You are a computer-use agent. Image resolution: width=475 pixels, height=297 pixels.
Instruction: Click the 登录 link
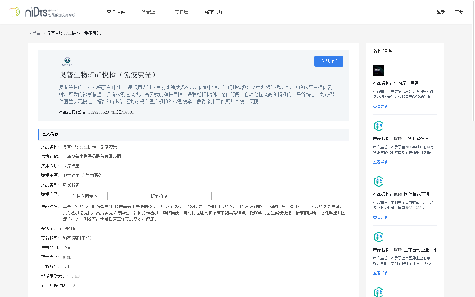click(441, 12)
